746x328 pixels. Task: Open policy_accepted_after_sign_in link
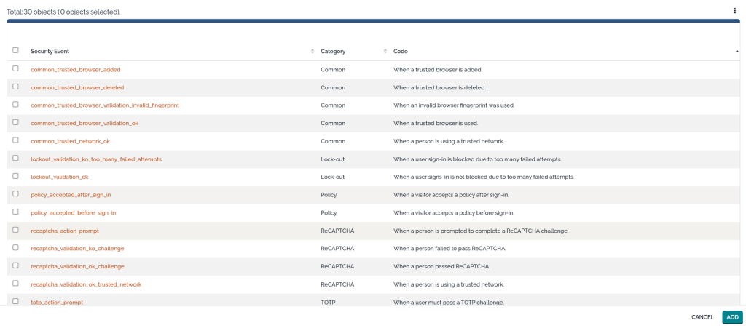click(x=71, y=195)
